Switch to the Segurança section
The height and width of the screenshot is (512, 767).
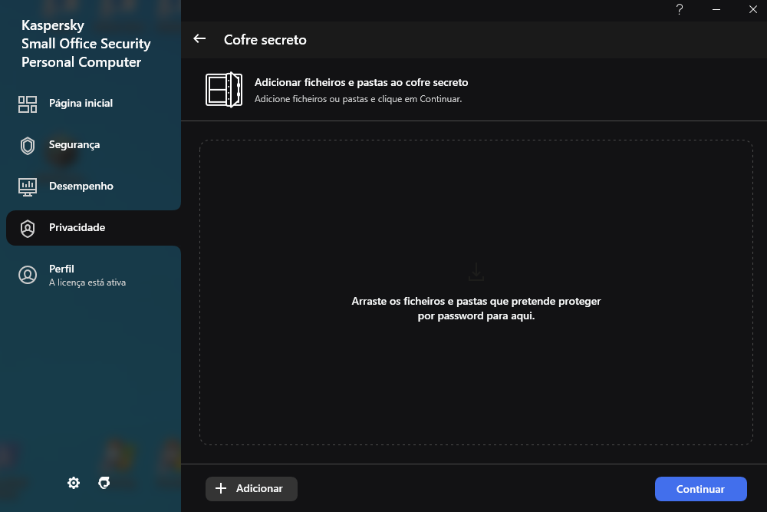[94, 145]
